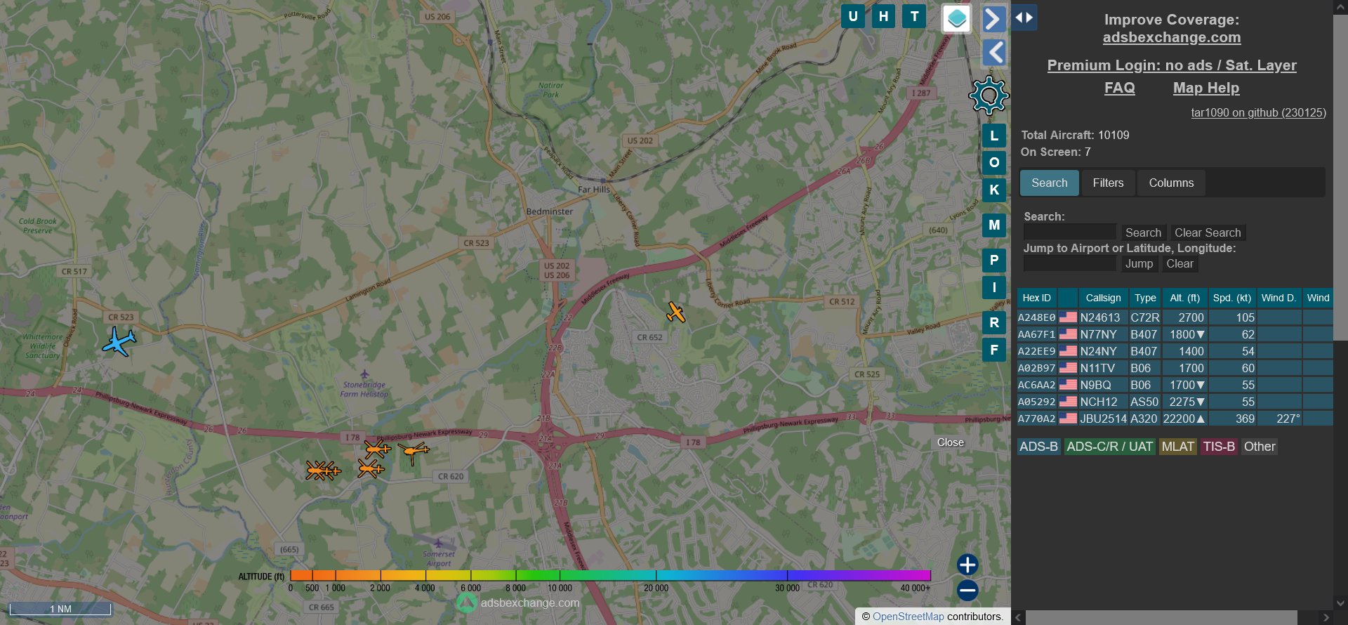Zoom out with the minus button
Image resolution: width=1348 pixels, height=625 pixels.
[967, 591]
